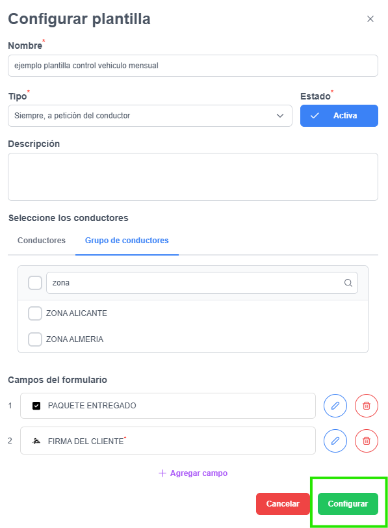Click the plus icon next to Agregar campo

point(162,473)
